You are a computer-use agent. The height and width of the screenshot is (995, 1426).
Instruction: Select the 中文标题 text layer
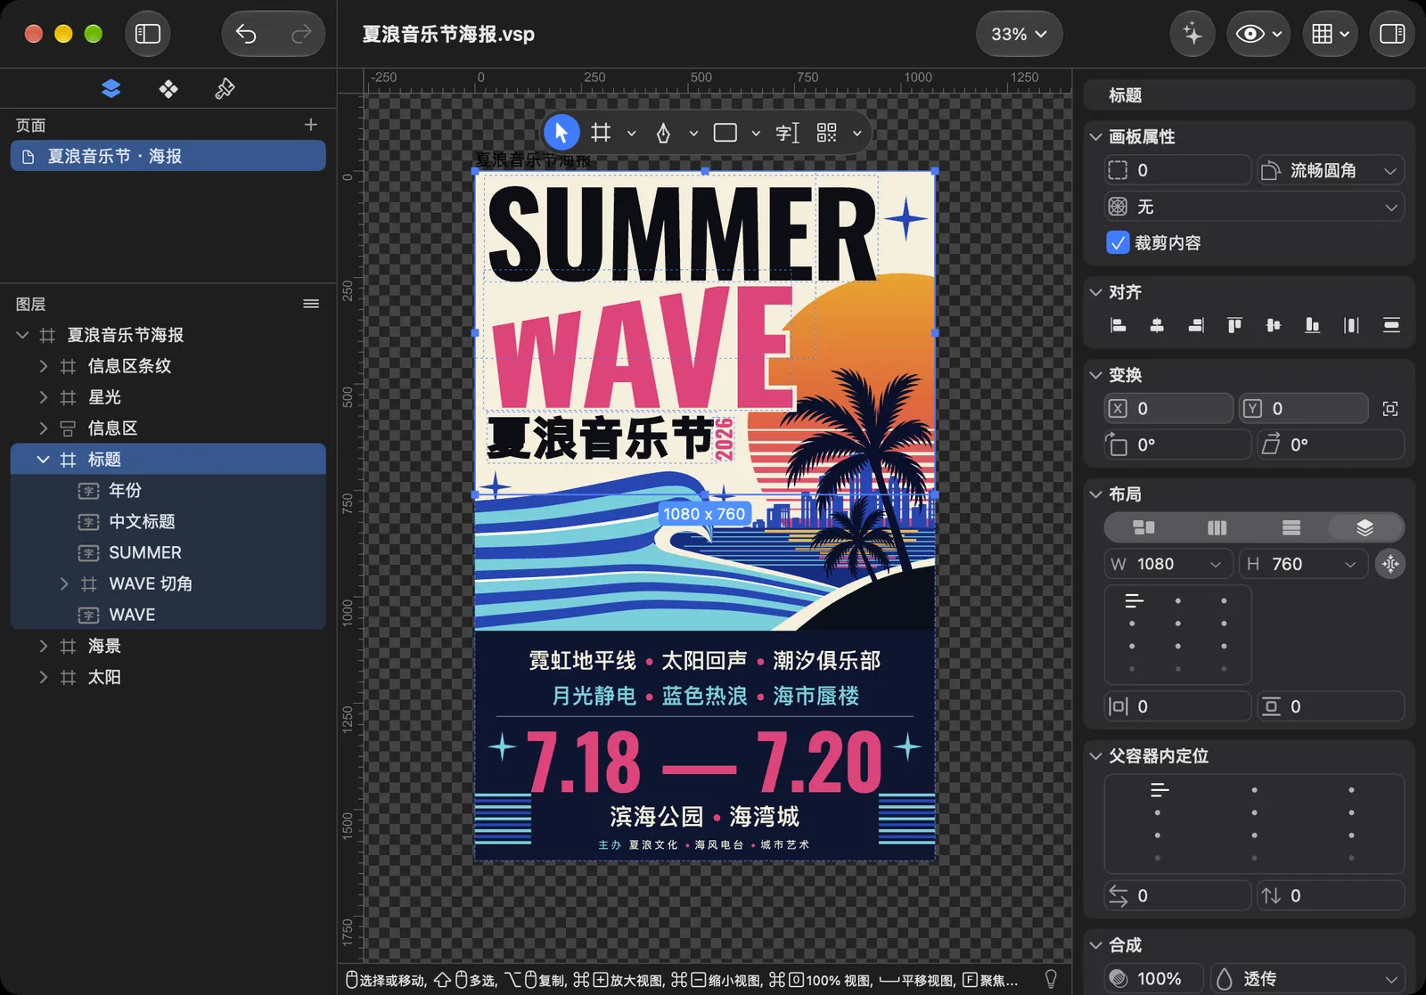click(168, 522)
